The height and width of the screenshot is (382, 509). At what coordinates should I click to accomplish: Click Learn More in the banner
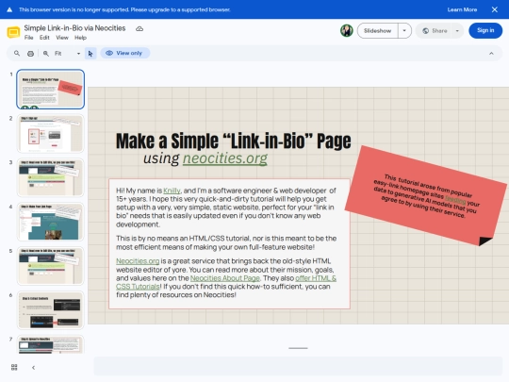point(462,9)
